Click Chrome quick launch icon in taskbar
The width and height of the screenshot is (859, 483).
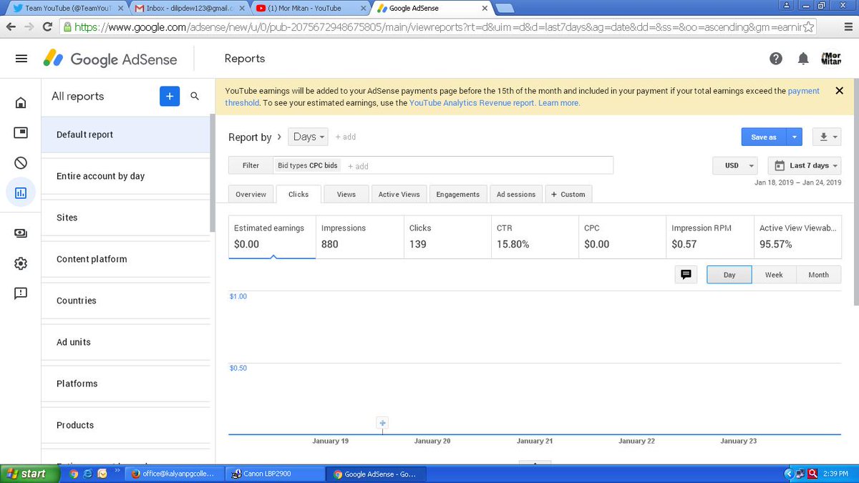click(74, 474)
